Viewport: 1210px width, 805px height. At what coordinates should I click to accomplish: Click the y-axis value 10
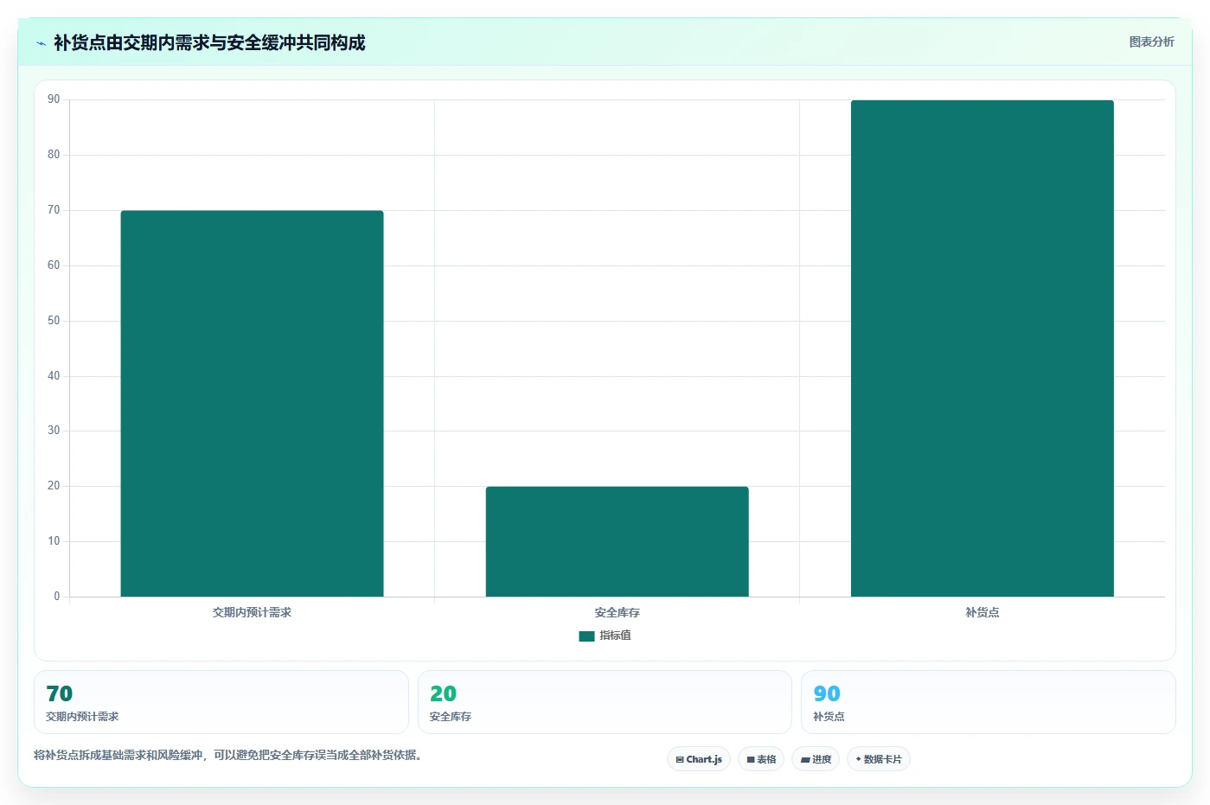pos(54,541)
